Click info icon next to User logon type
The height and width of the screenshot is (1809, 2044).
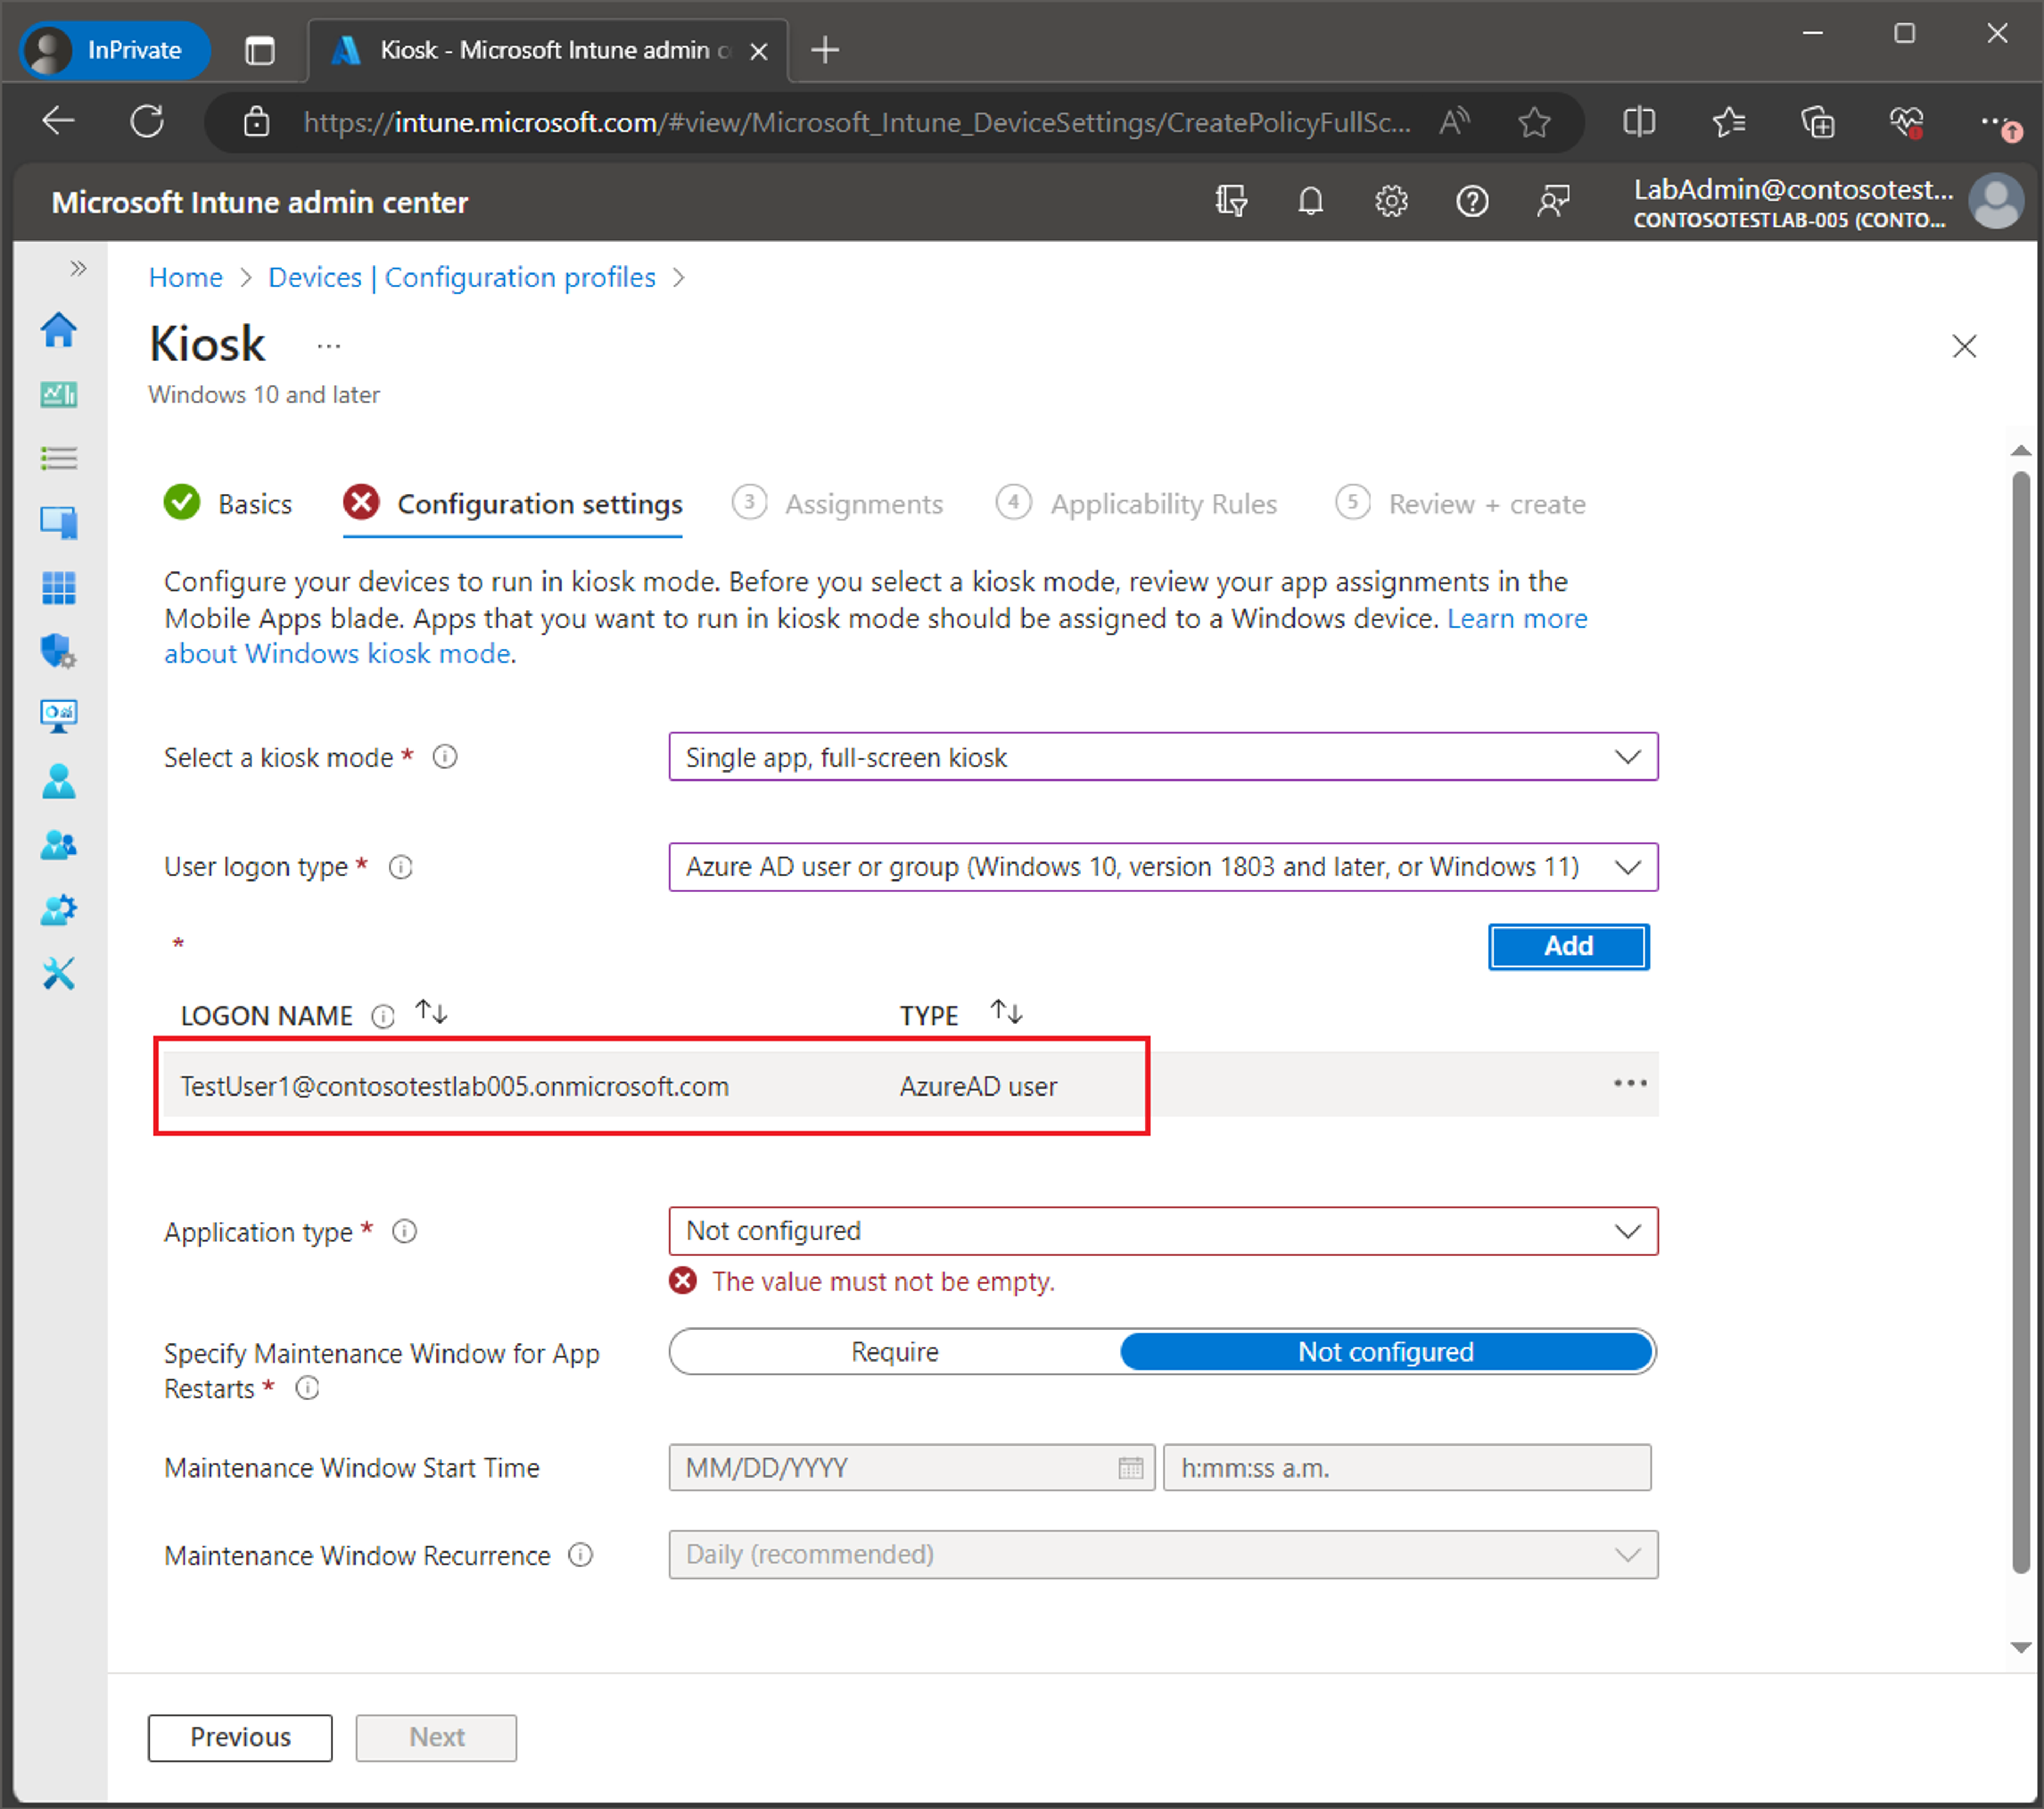pyautogui.click(x=400, y=867)
